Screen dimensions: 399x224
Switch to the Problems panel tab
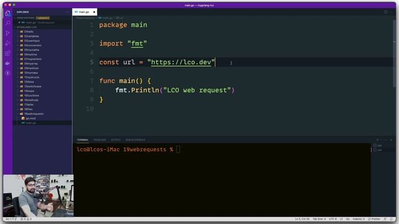pos(100,140)
